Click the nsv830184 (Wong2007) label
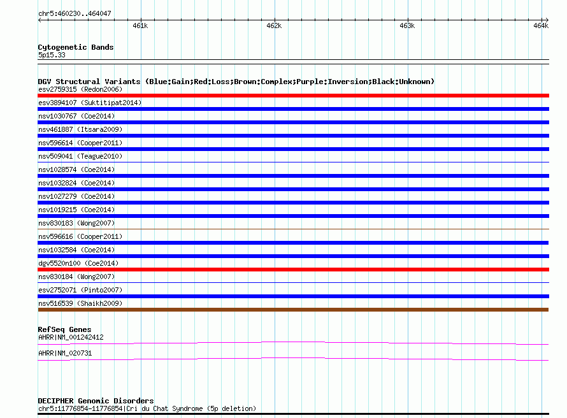Viewport: 567px width, 418px height. click(76, 277)
